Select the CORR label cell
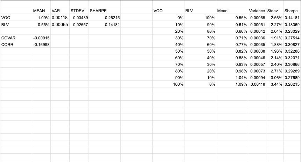 (7, 45)
